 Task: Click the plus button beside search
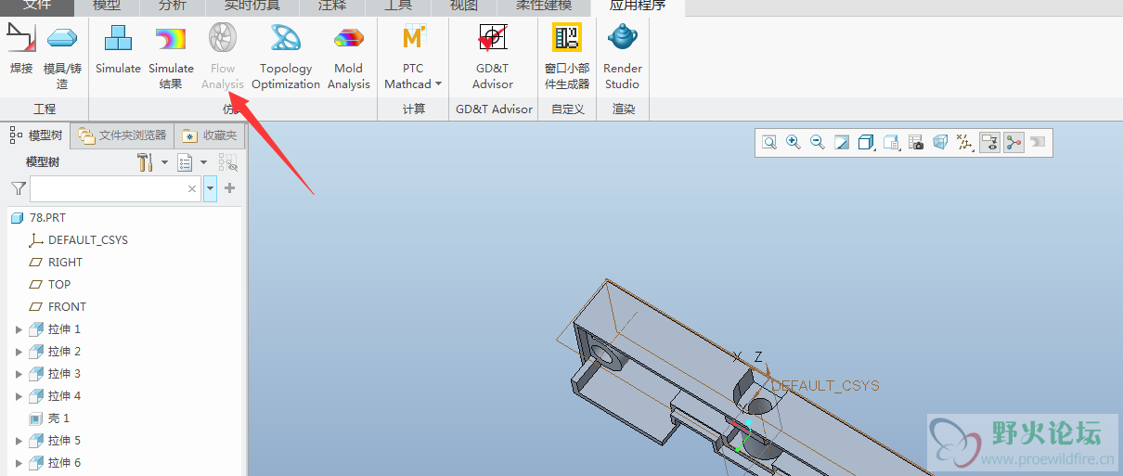point(230,188)
